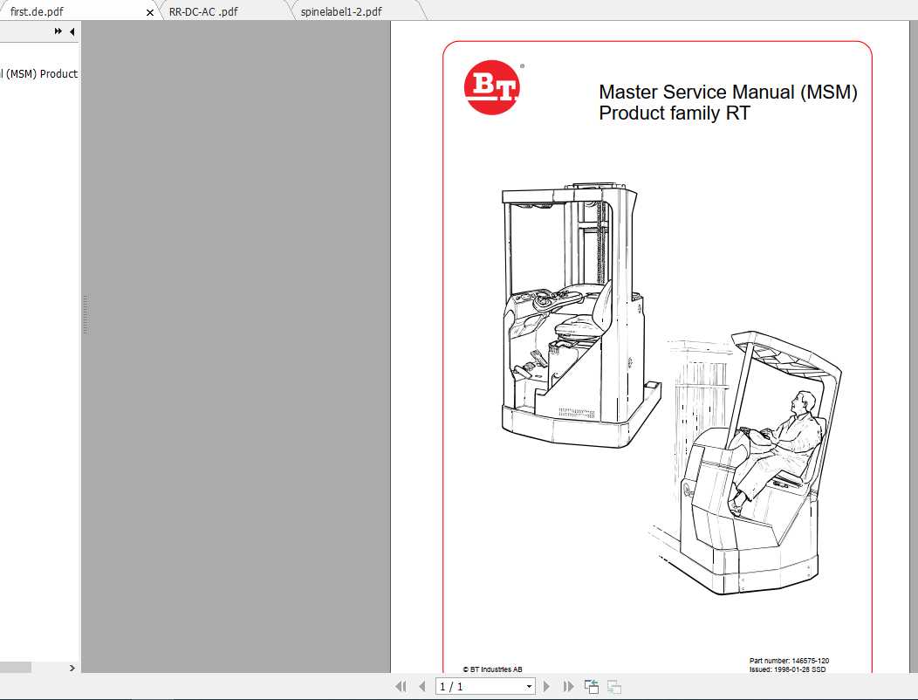
Task: Click the previous view icon
Action: coord(590,686)
